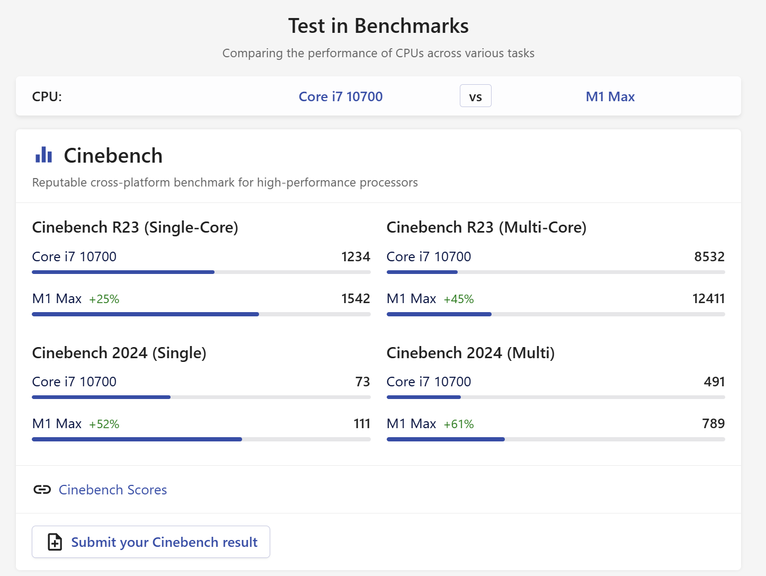The height and width of the screenshot is (576, 766).
Task: Click M1 Max Cinebench 2024 Single progress bar
Action: [201, 439]
